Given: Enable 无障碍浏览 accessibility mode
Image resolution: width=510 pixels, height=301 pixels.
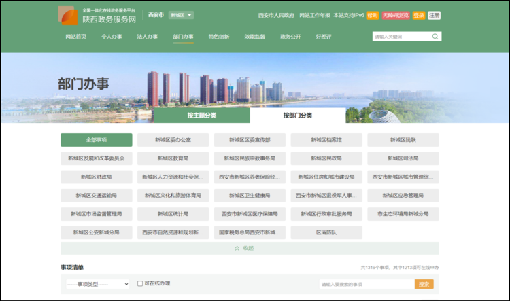Looking at the screenshot, I should (396, 15).
